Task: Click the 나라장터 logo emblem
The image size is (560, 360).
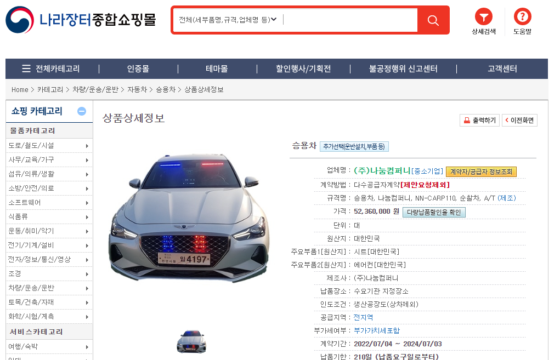Action: [20, 20]
